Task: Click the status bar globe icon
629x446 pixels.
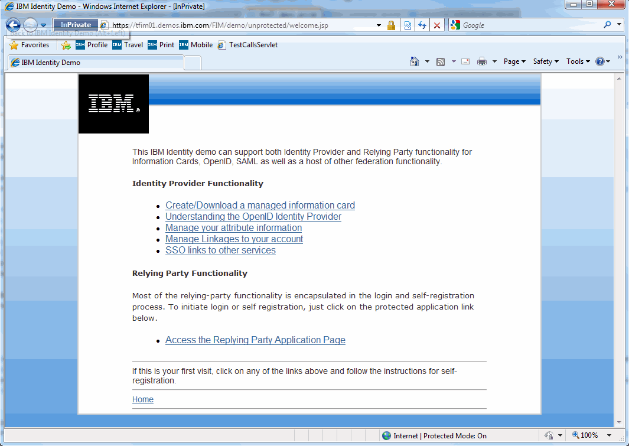Action: coord(387,436)
